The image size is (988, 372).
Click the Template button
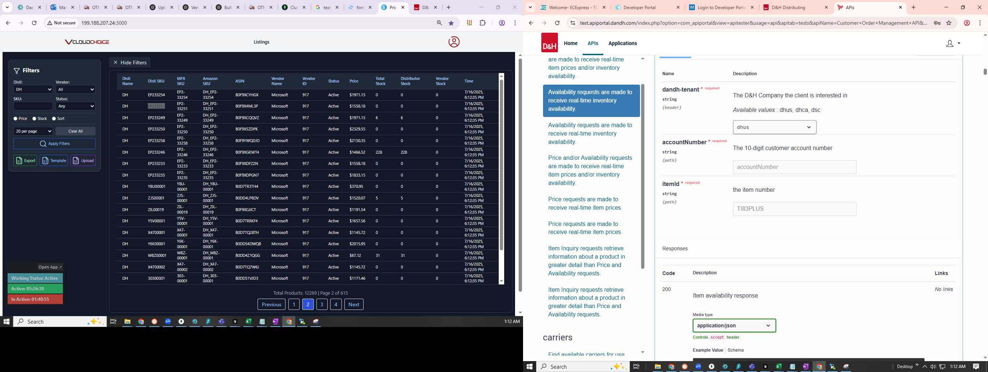[x=54, y=161]
